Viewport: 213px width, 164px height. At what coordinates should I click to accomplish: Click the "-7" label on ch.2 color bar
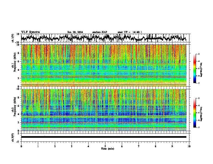click(198, 127)
